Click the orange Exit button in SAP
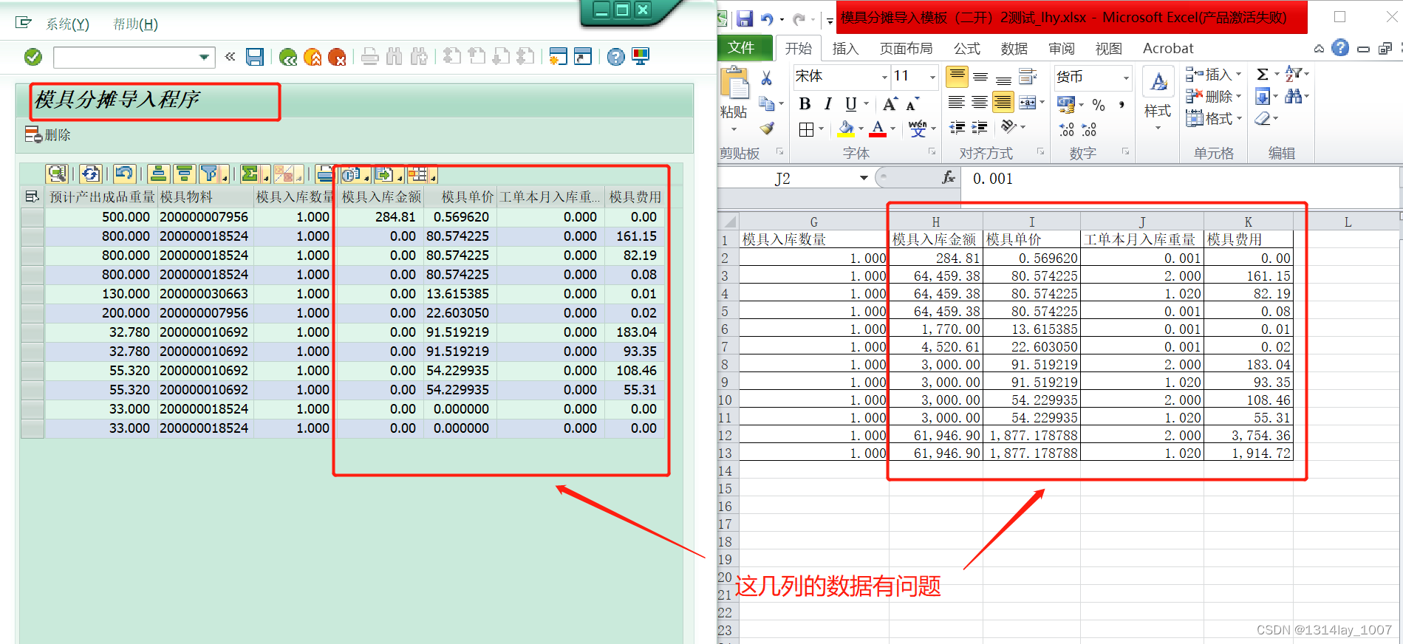 click(x=313, y=57)
